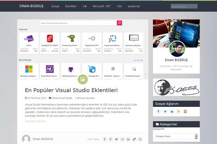Screen dimensions: 217x144
Task: Open the CSS menu item
Action: [119, 6]
